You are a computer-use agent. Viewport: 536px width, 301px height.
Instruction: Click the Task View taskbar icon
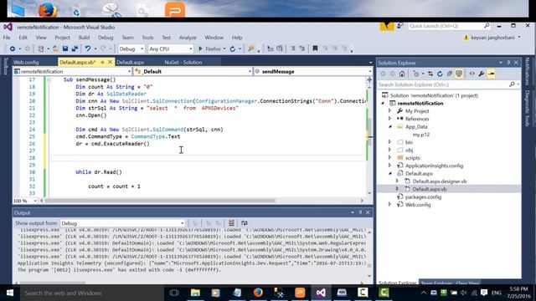point(174,293)
